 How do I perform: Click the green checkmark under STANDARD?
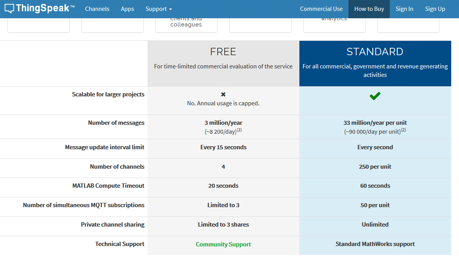pyautogui.click(x=375, y=96)
